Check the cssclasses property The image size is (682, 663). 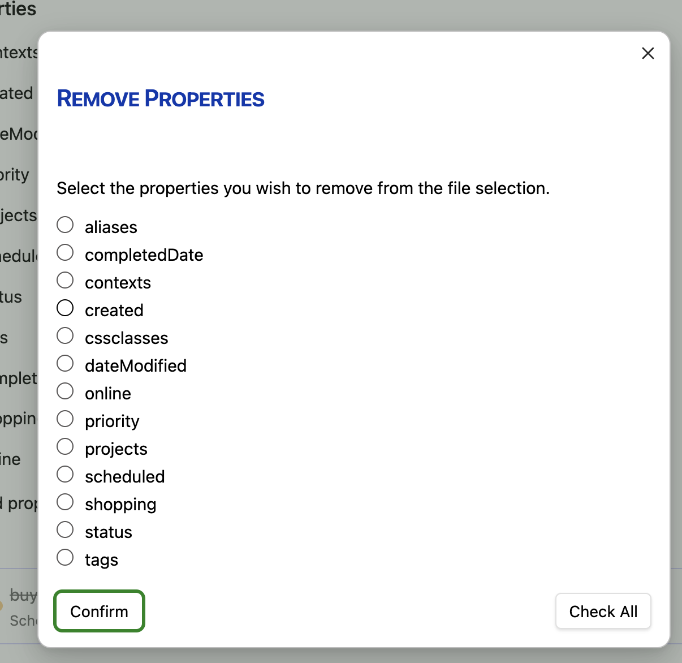coord(65,335)
